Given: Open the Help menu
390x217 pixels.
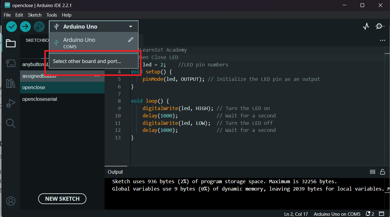Looking at the screenshot, I should click(x=66, y=15).
